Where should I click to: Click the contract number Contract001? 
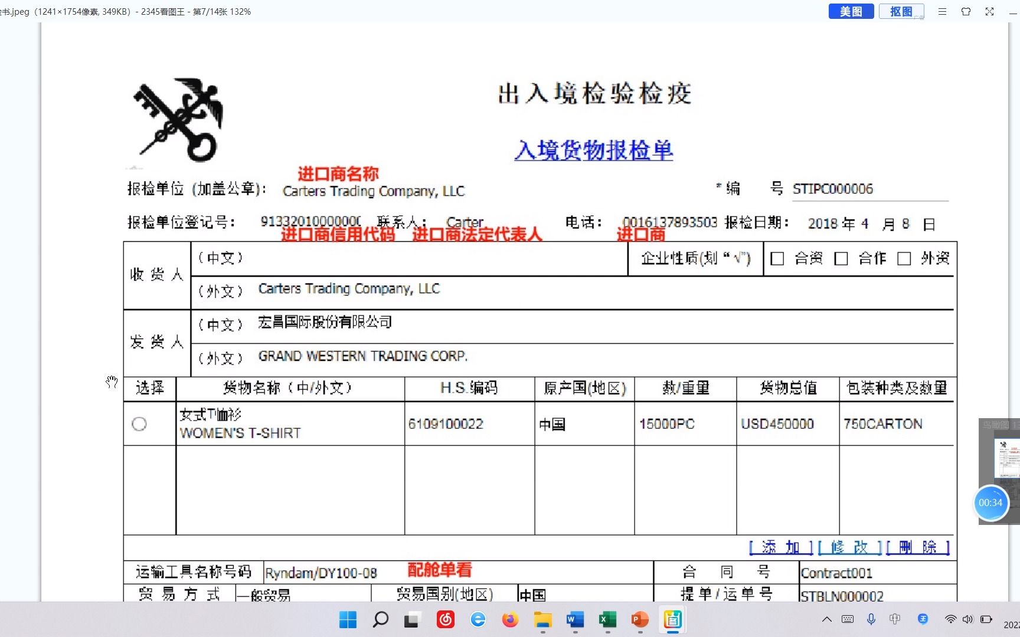coord(836,573)
